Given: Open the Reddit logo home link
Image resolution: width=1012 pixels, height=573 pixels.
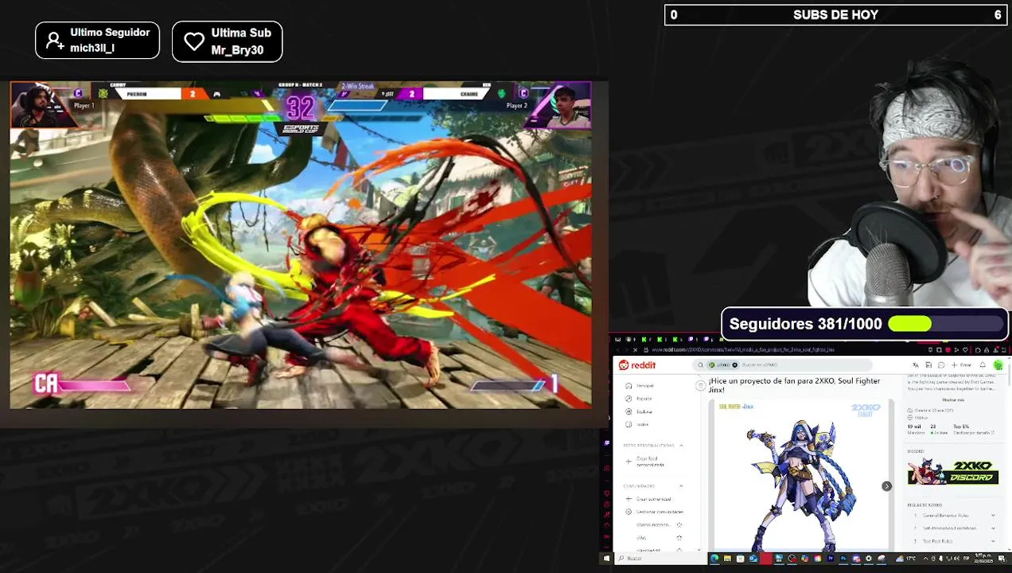Looking at the screenshot, I should pyautogui.click(x=637, y=365).
